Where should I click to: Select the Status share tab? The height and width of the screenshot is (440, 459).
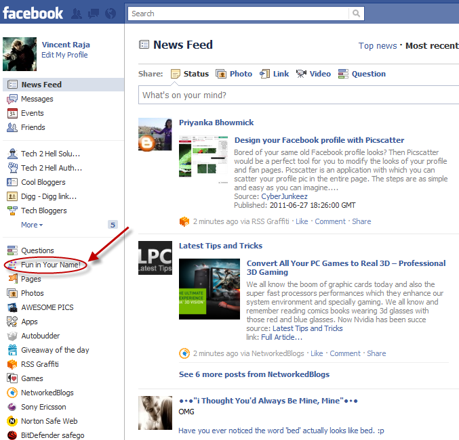[x=190, y=74]
